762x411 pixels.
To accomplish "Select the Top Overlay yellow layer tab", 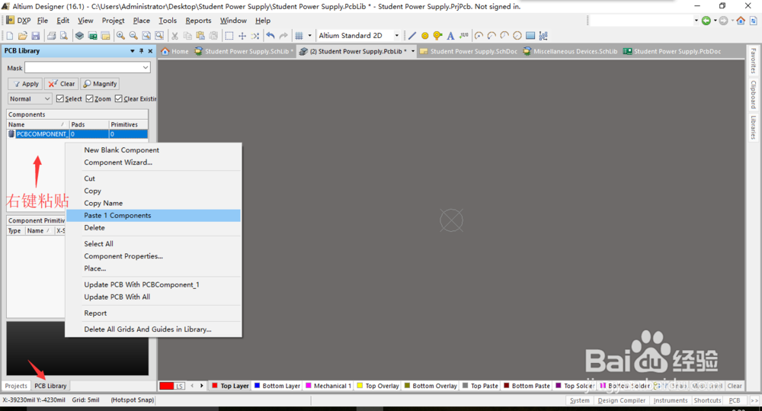I will [378, 386].
